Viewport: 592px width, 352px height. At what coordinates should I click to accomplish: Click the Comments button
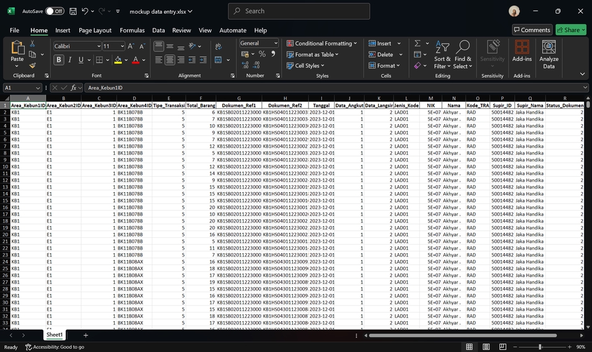(x=532, y=30)
